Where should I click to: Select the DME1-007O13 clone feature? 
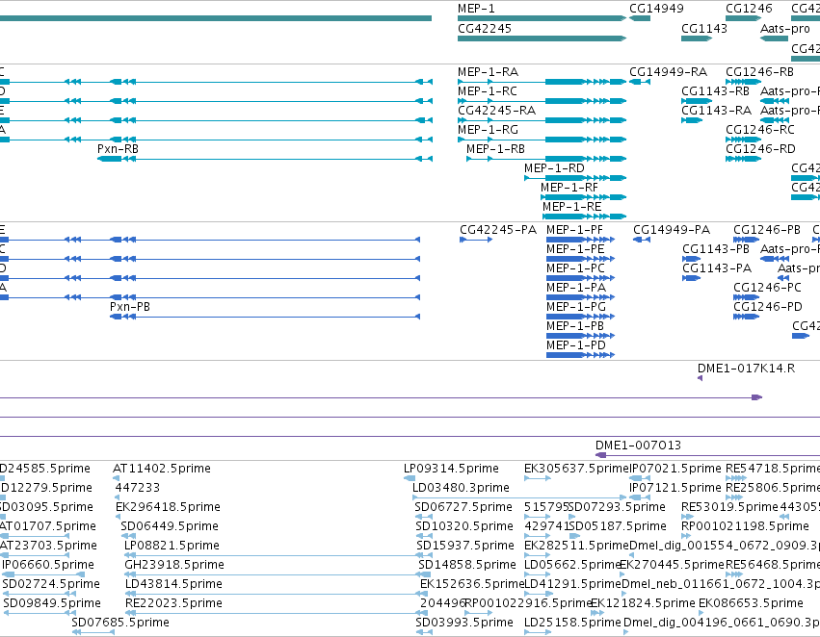click(x=707, y=455)
